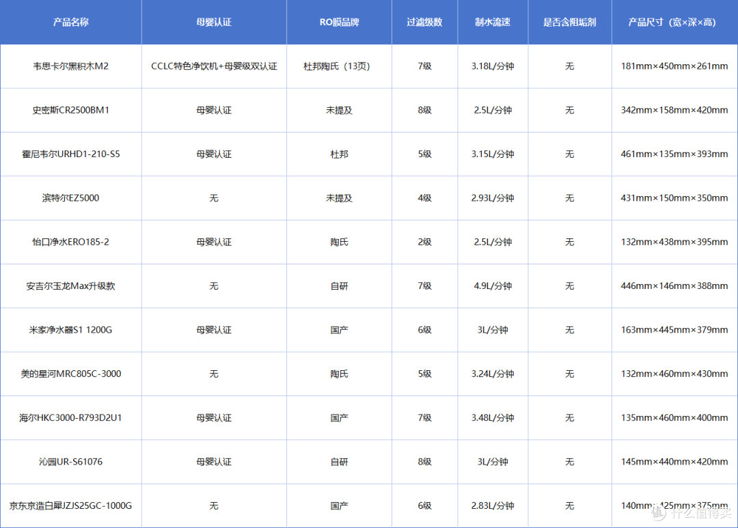Click the 韦思卡尔 row 7级 filter cell
Viewport: 738px width, 528px height.
[x=424, y=66]
